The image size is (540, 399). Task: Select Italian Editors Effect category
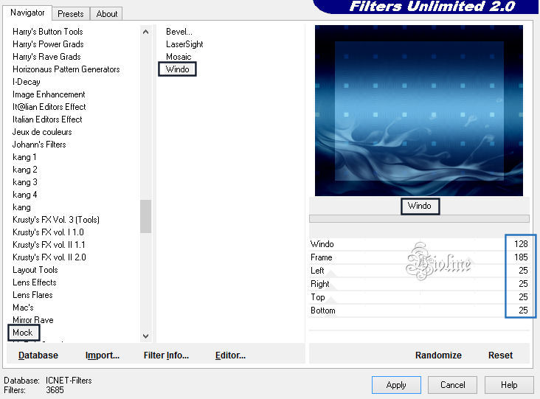[47, 119]
